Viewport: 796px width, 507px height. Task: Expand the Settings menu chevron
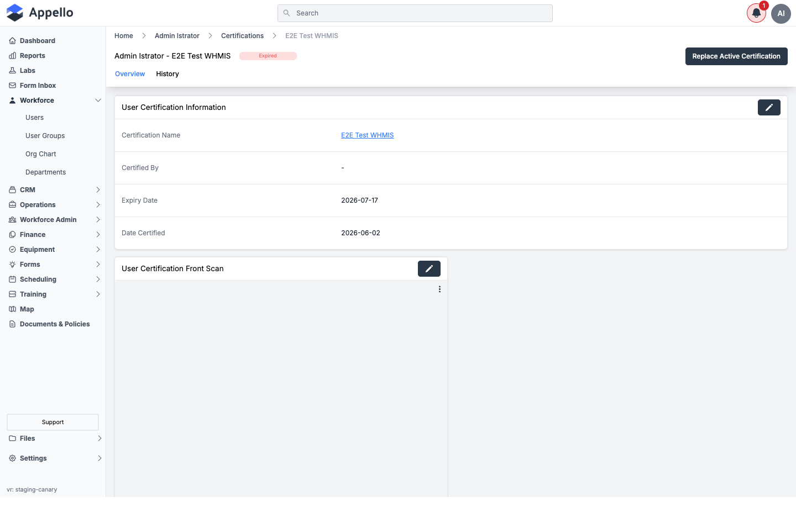(x=99, y=458)
